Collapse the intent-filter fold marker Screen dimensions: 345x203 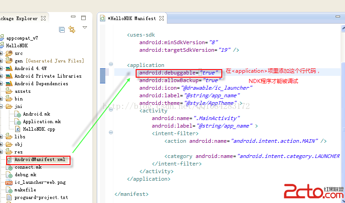coord(111,132)
